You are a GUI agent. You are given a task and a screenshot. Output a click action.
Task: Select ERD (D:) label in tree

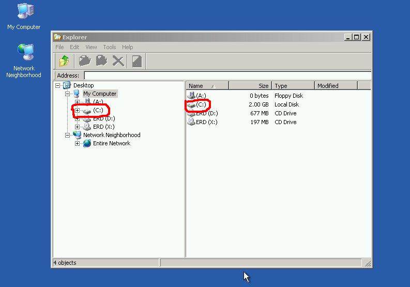pos(104,118)
